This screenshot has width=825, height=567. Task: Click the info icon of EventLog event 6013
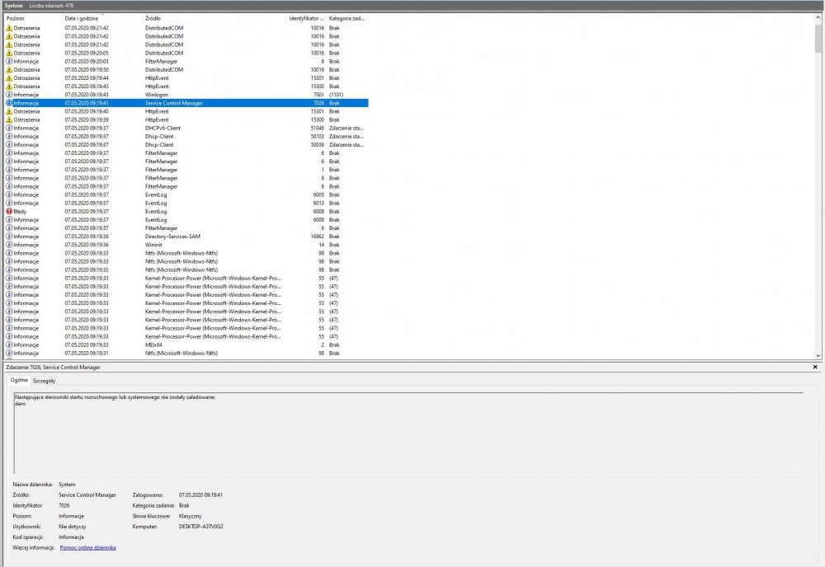pos(8,204)
